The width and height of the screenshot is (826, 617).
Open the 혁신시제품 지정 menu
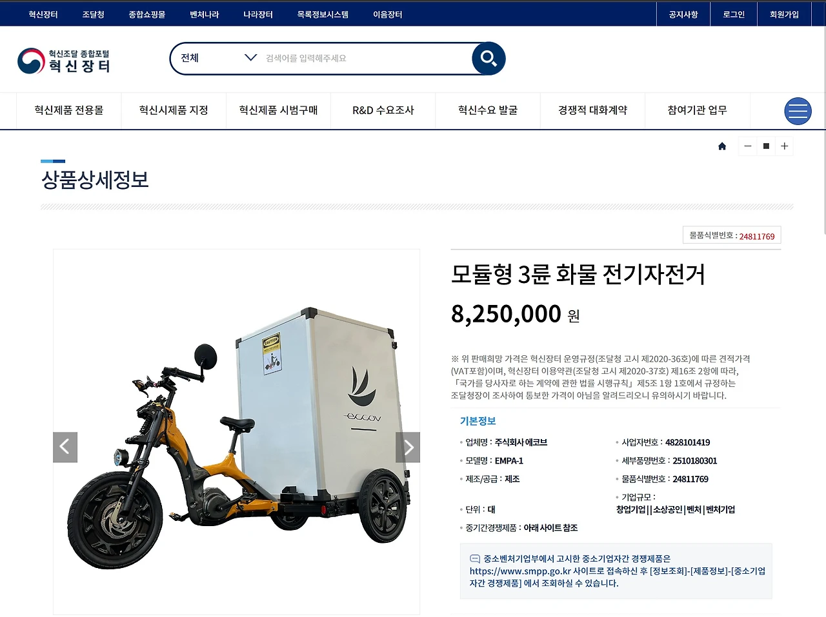pyautogui.click(x=174, y=110)
